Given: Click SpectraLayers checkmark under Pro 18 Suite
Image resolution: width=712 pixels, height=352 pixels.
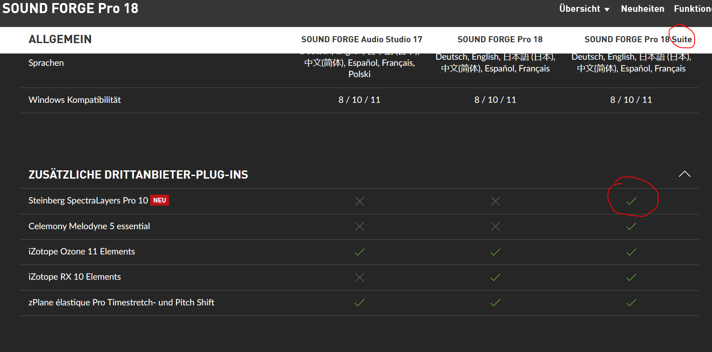Looking at the screenshot, I should (x=631, y=201).
